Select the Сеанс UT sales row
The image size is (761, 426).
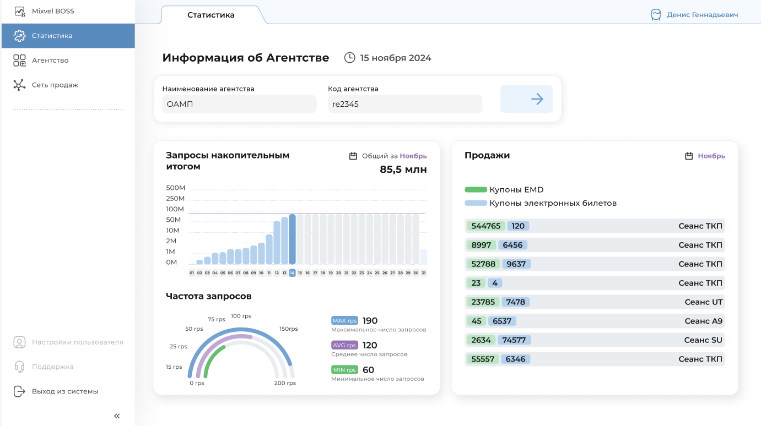tap(595, 302)
